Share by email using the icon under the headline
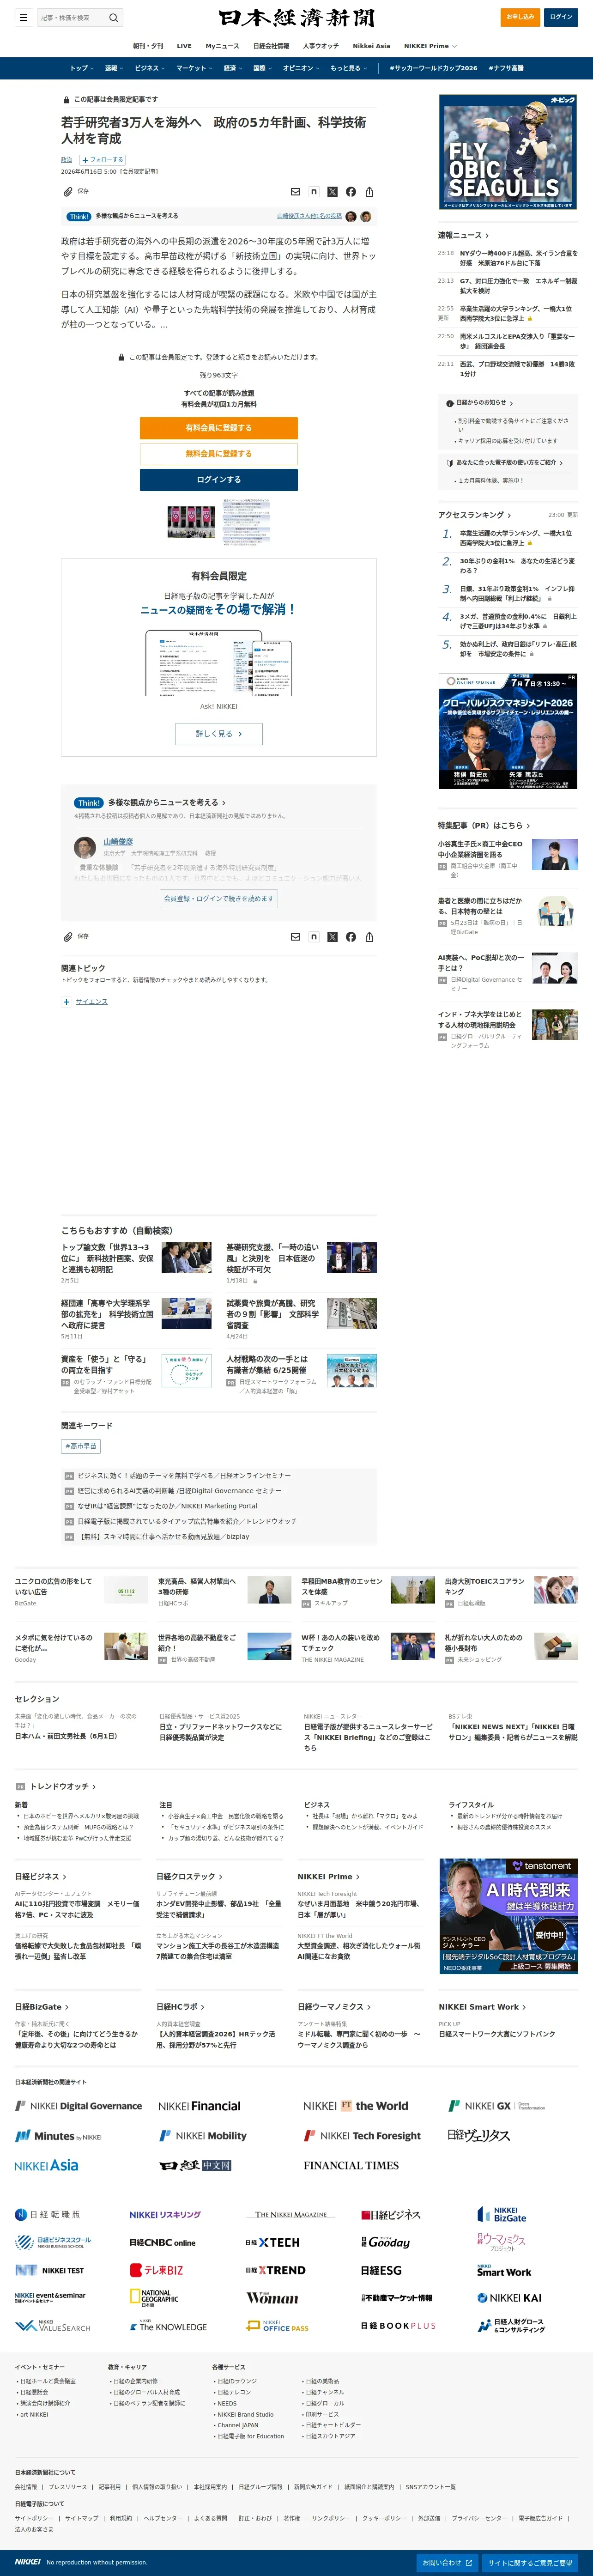 tap(295, 192)
